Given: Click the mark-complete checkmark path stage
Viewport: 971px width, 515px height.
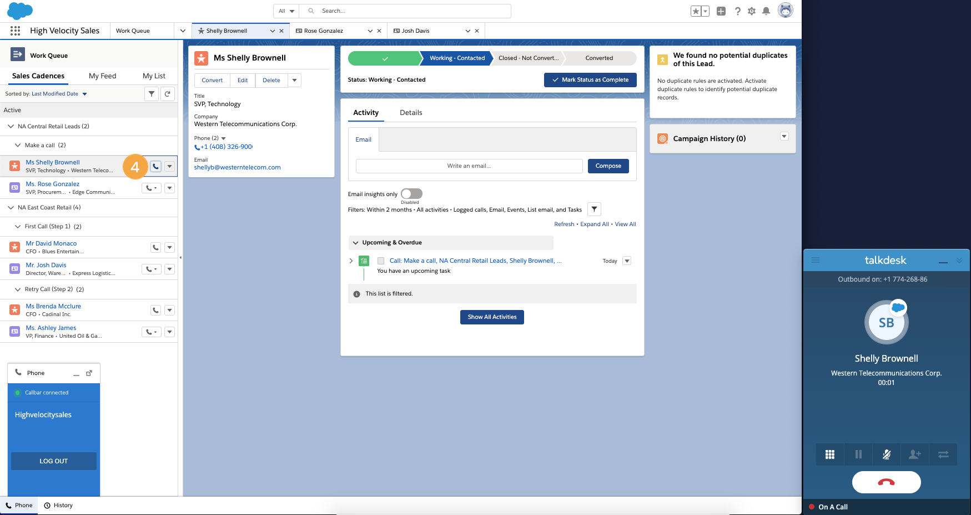Looking at the screenshot, I should [385, 58].
